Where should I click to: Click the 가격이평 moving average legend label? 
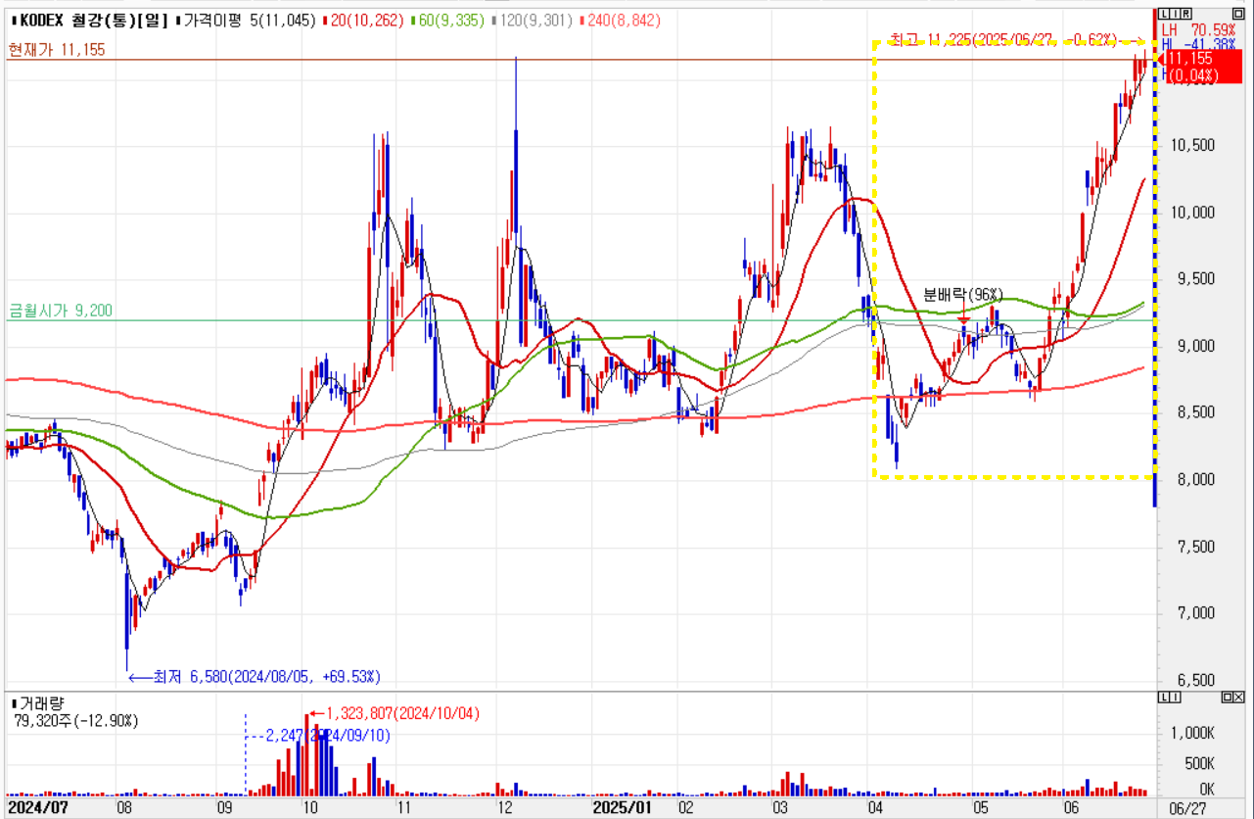click(212, 20)
